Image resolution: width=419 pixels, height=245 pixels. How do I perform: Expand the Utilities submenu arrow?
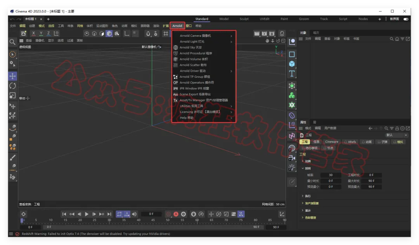(x=231, y=106)
